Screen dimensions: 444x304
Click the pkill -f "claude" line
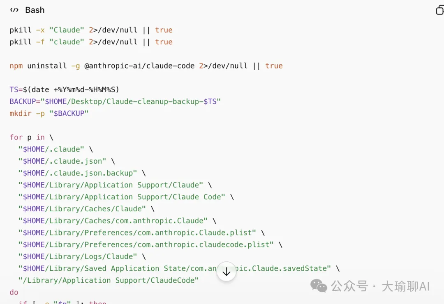click(91, 42)
